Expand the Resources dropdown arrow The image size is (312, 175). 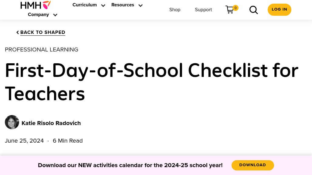pos(141,5)
